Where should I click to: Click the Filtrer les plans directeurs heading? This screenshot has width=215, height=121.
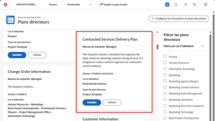tap(176, 37)
